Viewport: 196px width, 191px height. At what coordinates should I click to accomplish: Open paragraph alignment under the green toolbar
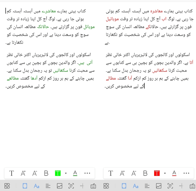pyautogui.click(x=48, y=186)
